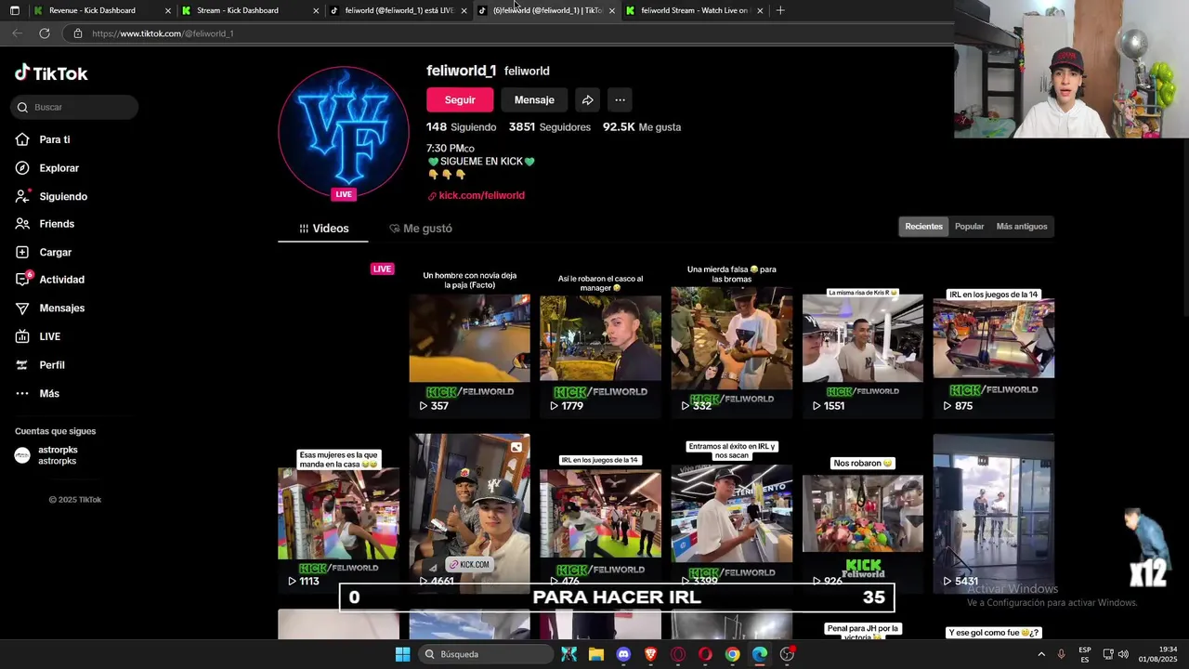Click the live profile avatar

coord(344,132)
